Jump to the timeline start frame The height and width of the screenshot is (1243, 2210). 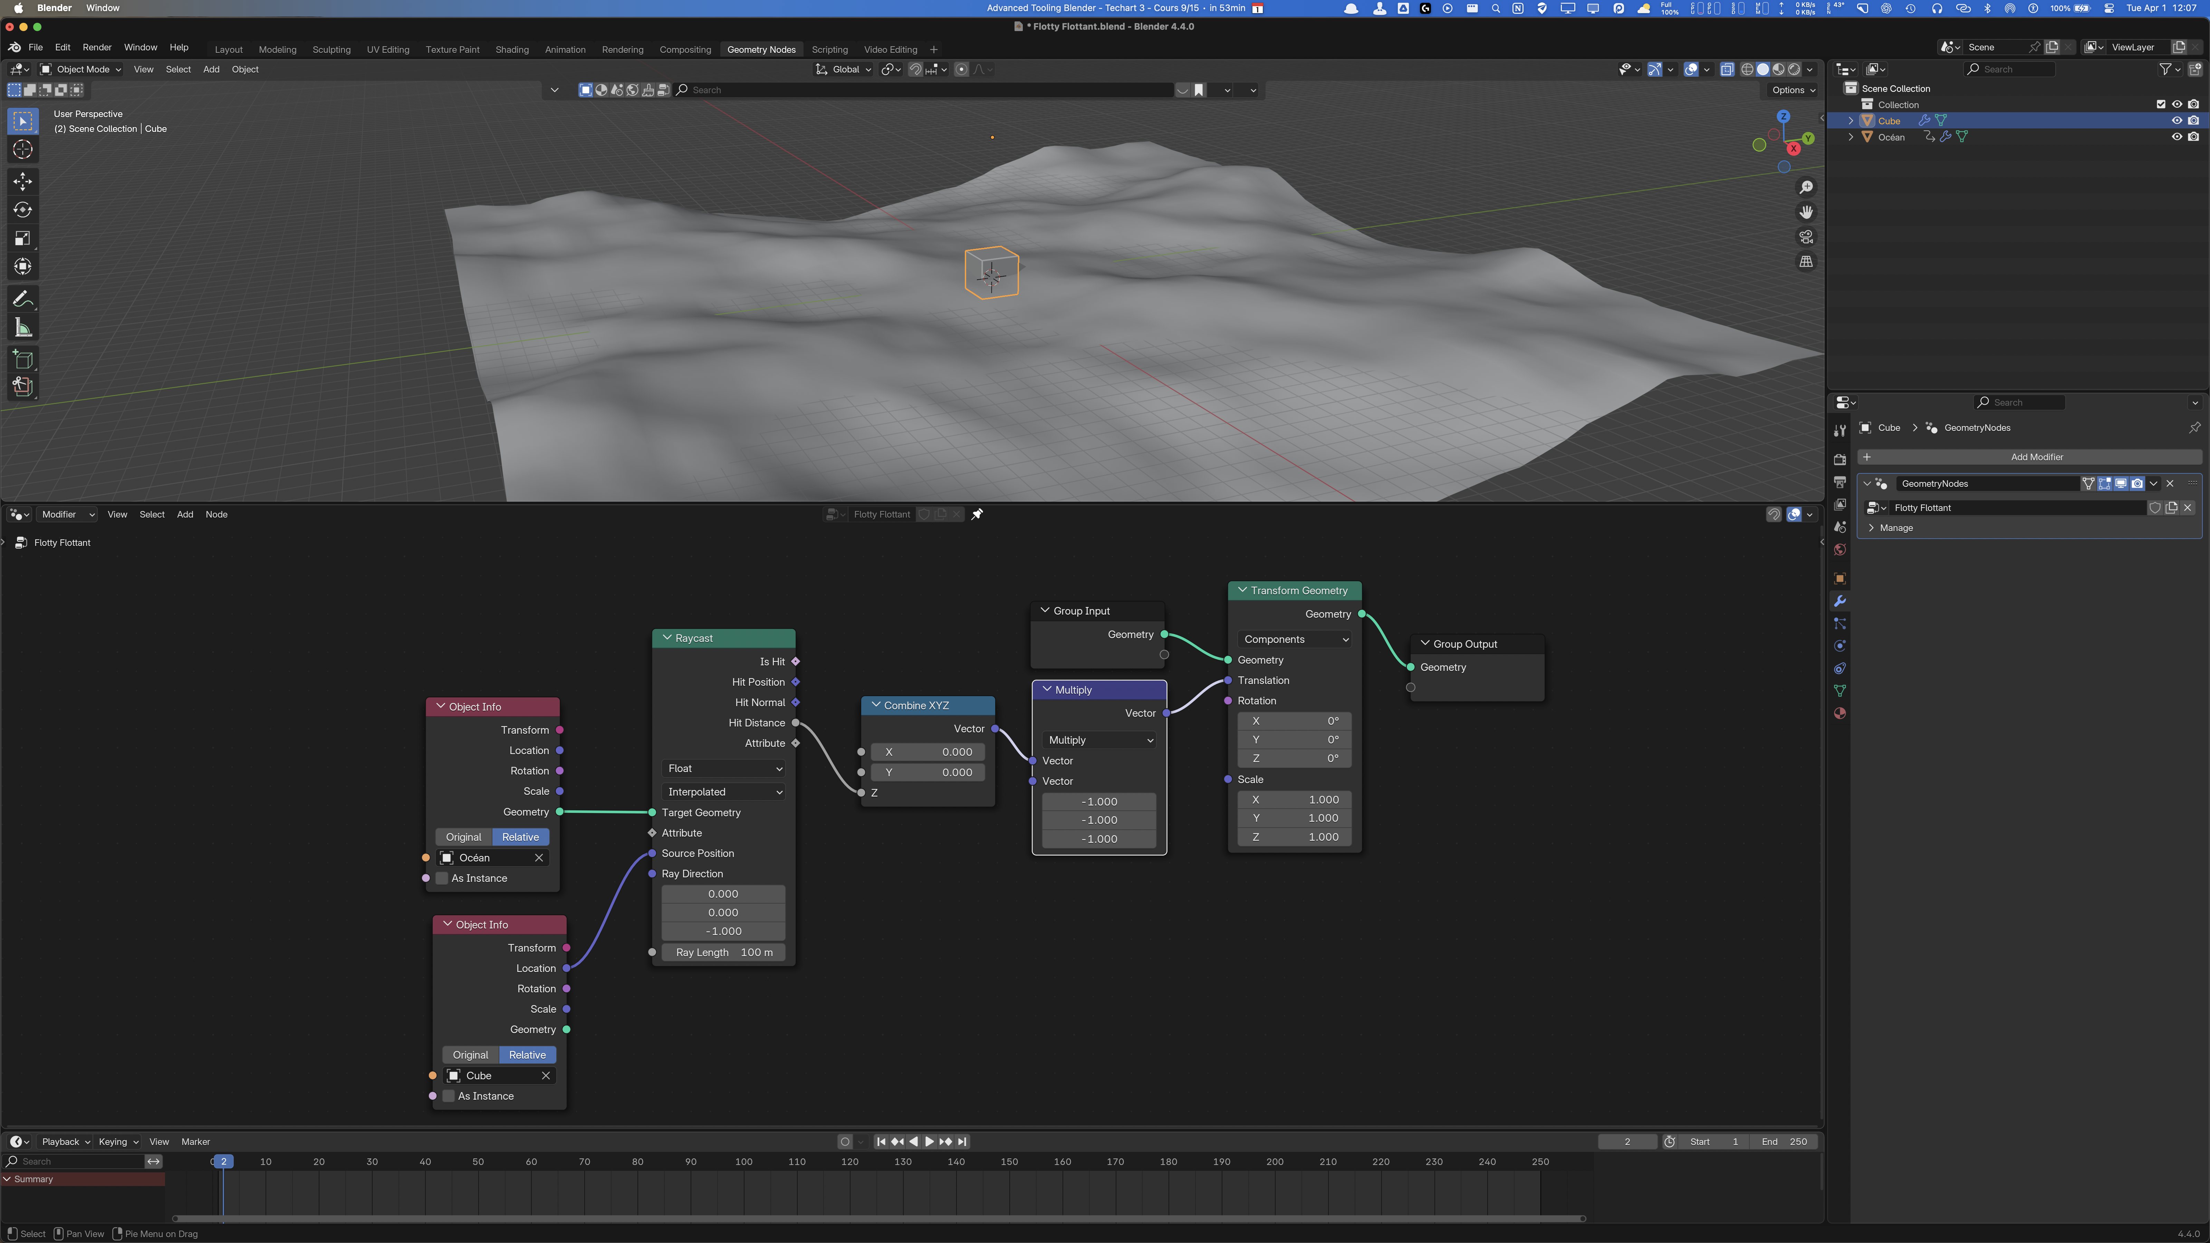click(881, 1142)
